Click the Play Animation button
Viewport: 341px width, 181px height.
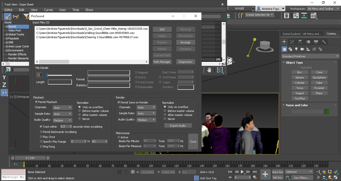242,172
